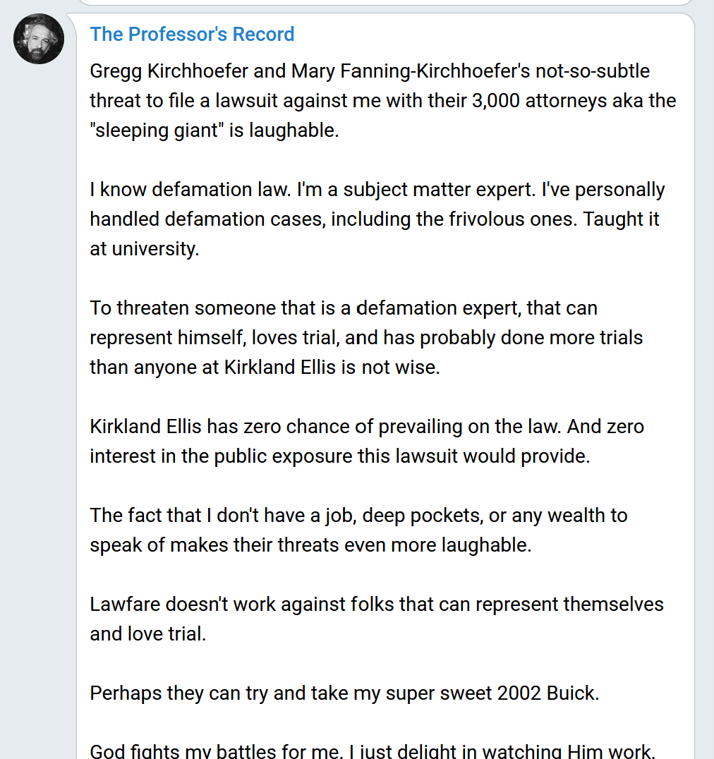Click the line starting "Lawfare doesn't work"

[377, 605]
